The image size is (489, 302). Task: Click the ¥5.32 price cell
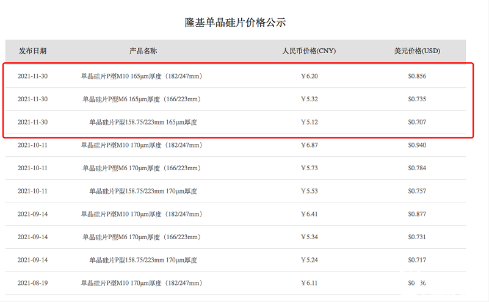point(310,99)
